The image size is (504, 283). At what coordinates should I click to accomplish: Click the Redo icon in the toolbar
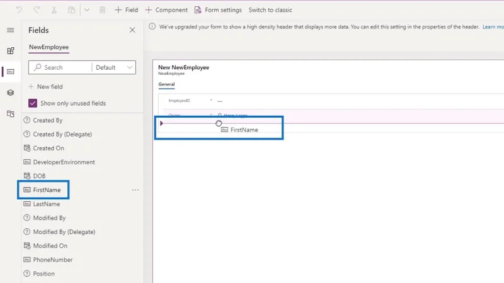[37, 10]
